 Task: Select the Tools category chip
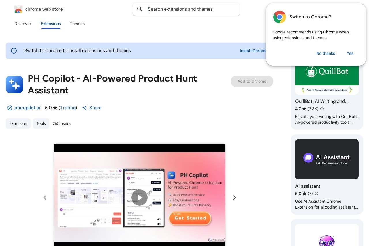click(x=41, y=123)
